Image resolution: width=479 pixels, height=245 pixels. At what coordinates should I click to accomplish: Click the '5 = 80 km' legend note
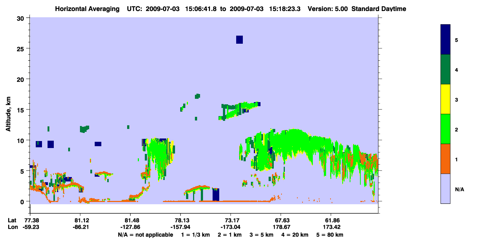330,235
